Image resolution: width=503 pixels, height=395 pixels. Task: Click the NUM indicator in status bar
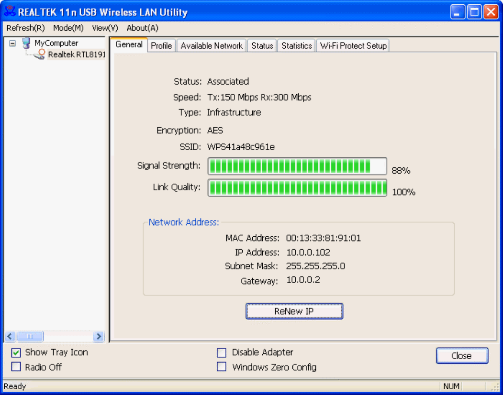point(451,386)
